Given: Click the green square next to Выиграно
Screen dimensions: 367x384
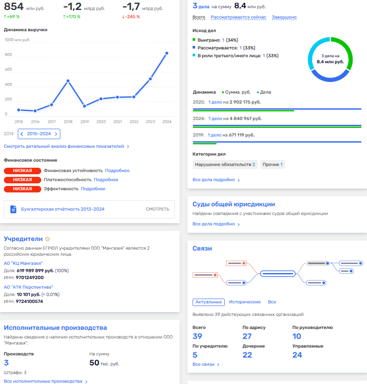Looking at the screenshot, I should 194,40.
